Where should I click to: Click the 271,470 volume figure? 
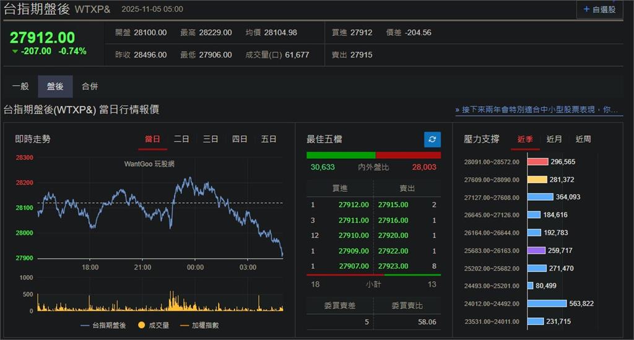(x=561, y=268)
